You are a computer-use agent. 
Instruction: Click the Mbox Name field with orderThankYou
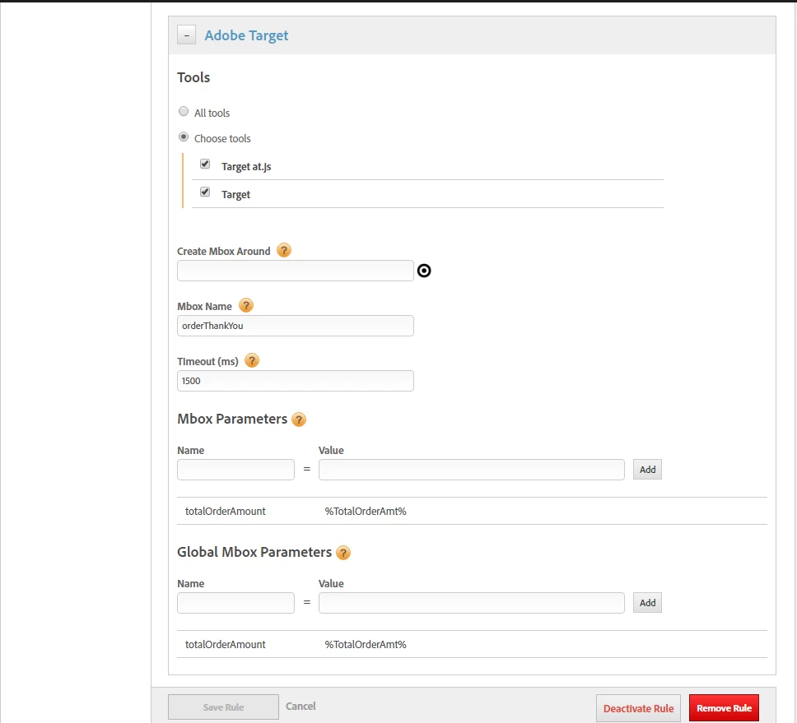pos(296,326)
